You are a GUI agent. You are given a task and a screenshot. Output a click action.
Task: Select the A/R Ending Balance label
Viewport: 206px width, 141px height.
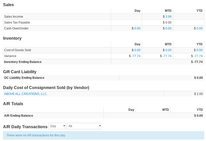click(x=18, y=116)
